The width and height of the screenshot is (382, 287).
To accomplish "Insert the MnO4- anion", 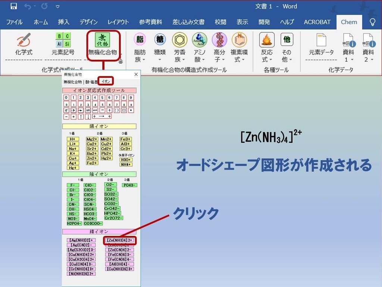I will 90,219.
